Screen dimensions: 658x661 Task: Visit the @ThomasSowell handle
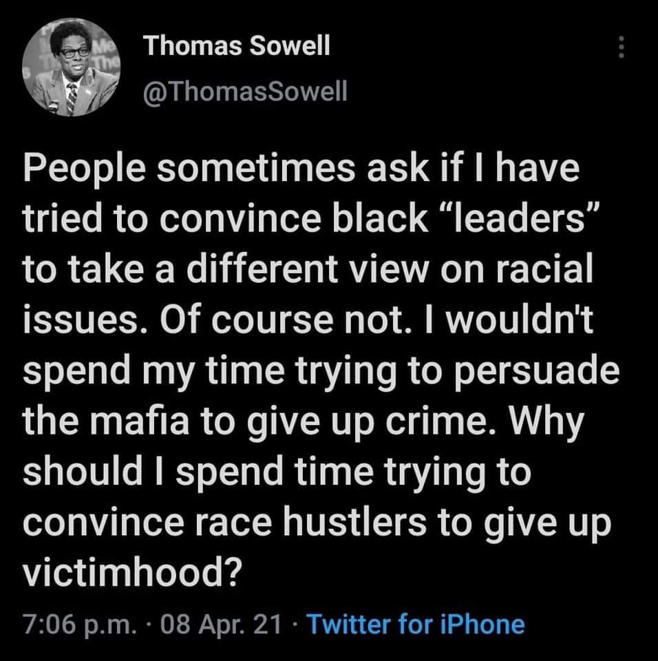245,92
